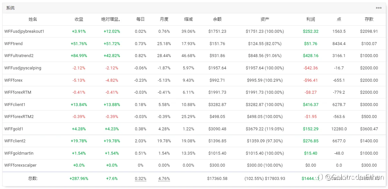Click the 系统 panel title
The width and height of the screenshot is (388, 189).
pyautogui.click(x=10, y=8)
